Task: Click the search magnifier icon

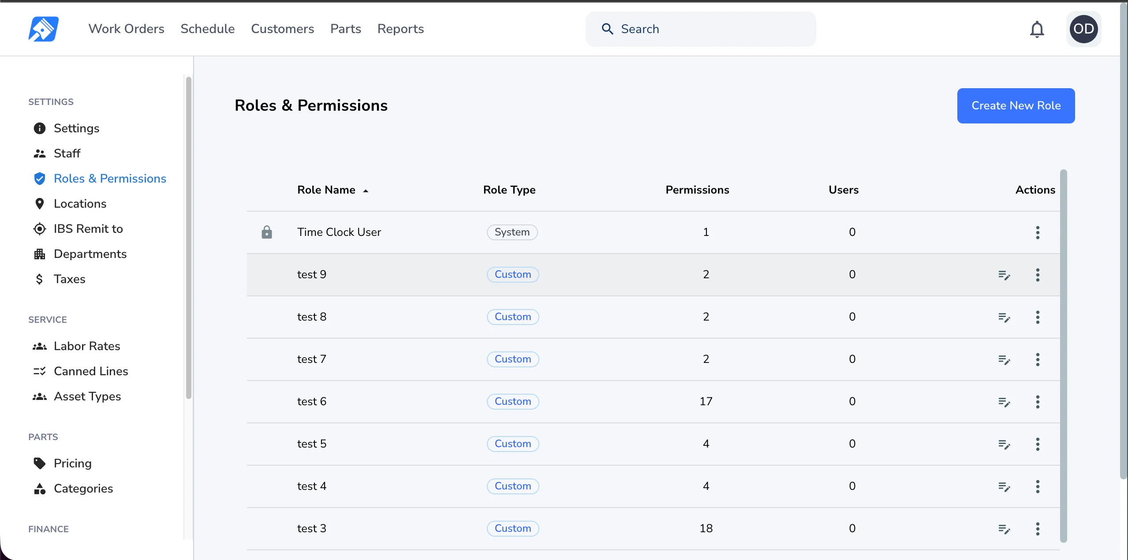Action: [607, 29]
